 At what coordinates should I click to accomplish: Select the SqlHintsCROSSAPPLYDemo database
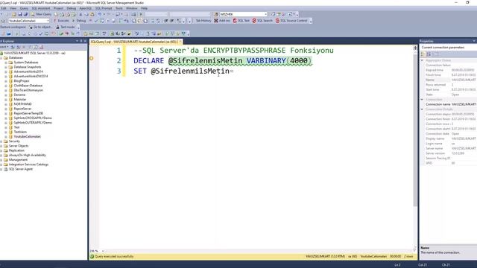(x=33, y=118)
